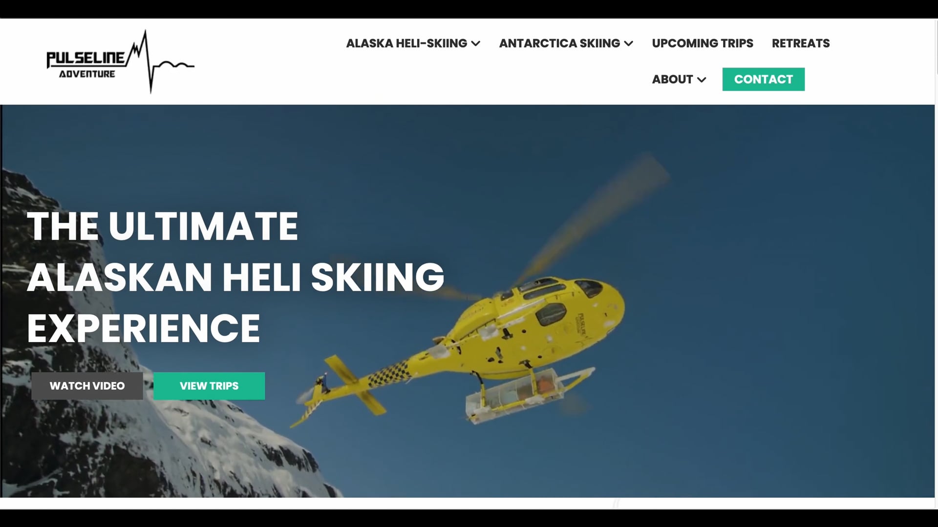Expand the Alaska Heli-Skiing chevron
938x527 pixels.
point(476,43)
